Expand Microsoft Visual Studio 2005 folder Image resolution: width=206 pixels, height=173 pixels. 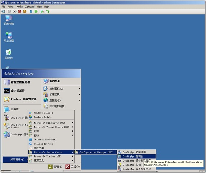(51, 127)
